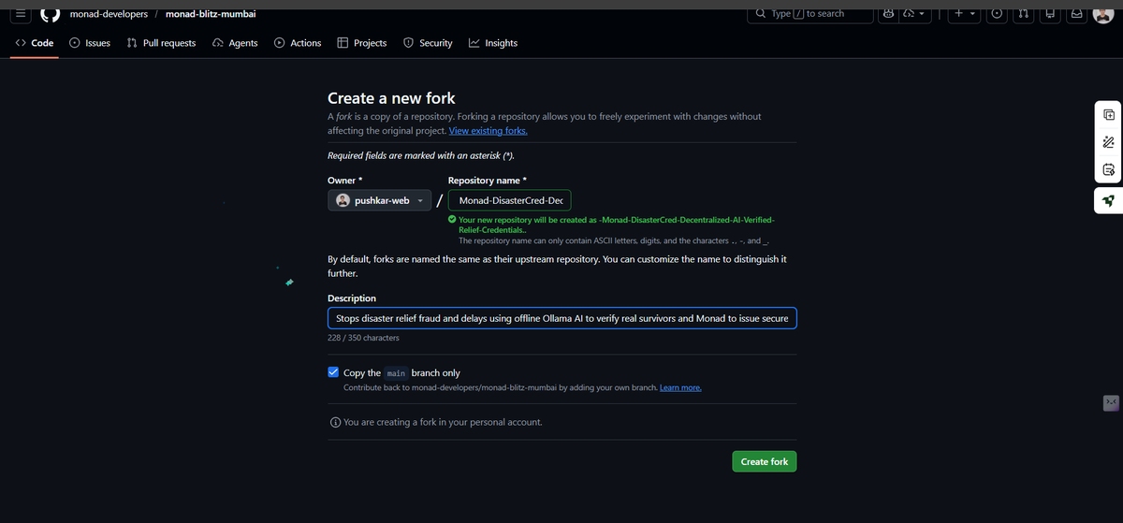Click the 'Create a new fork' heading

(x=391, y=97)
